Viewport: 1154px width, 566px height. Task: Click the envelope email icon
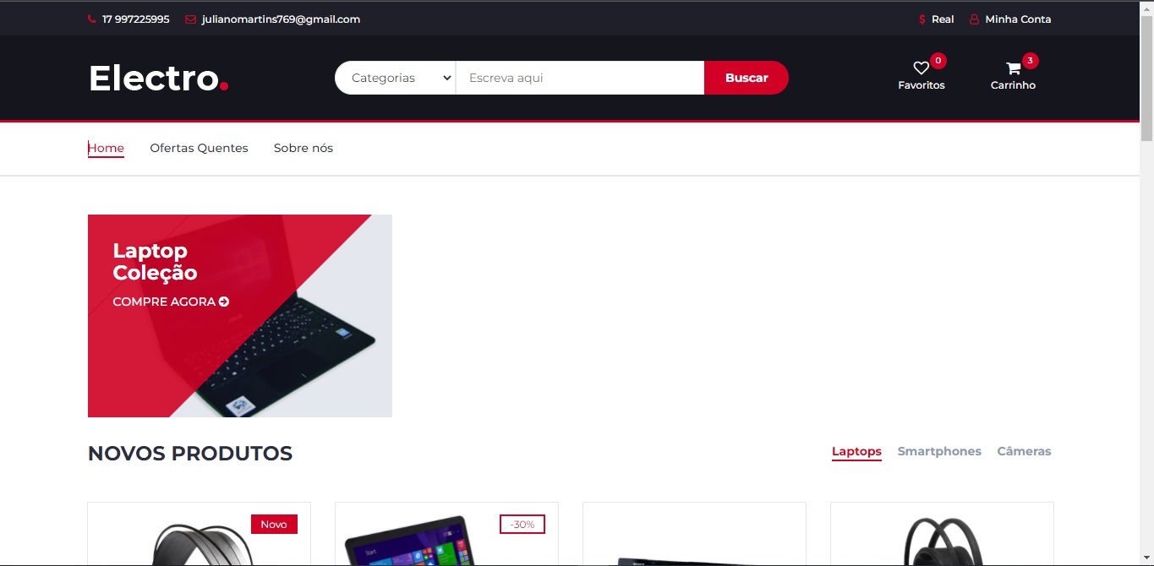(190, 19)
